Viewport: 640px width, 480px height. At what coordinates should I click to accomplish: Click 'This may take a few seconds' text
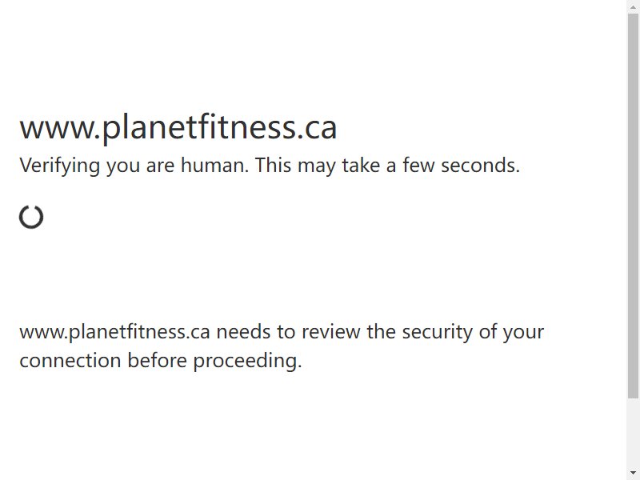[x=387, y=166]
